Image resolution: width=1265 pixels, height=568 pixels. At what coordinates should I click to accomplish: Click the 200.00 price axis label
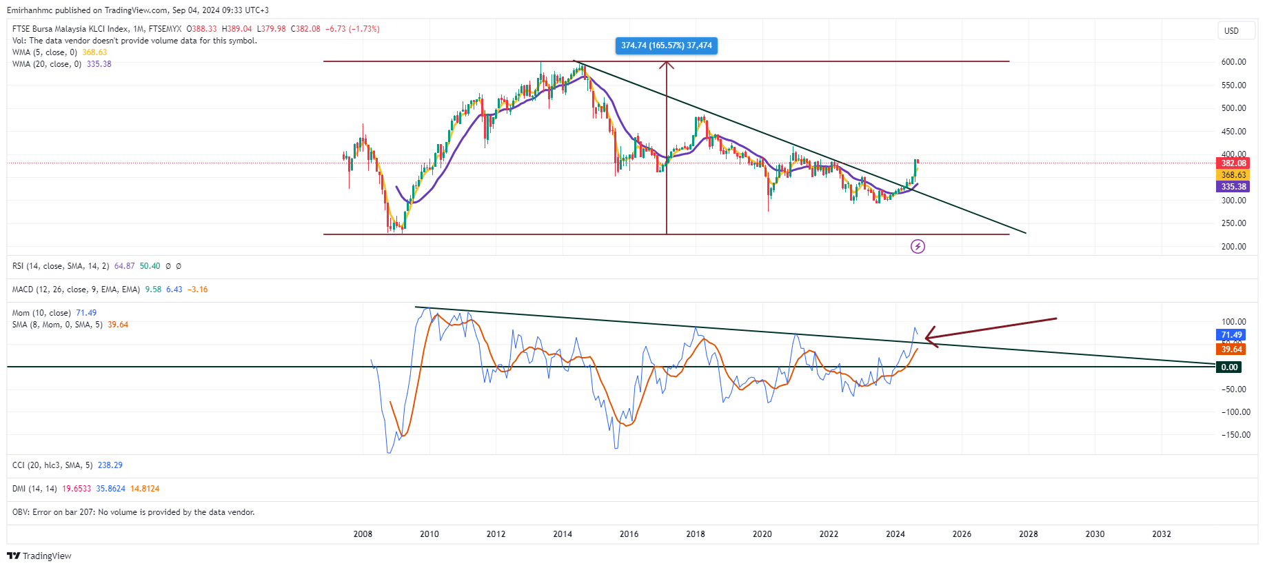(1233, 247)
